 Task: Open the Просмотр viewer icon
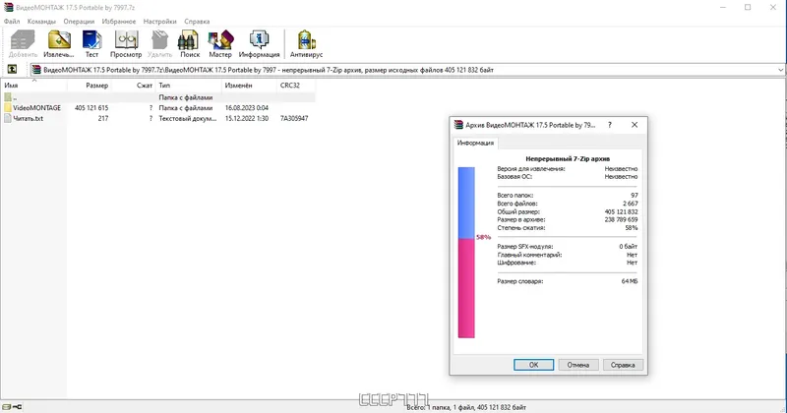coord(126,40)
